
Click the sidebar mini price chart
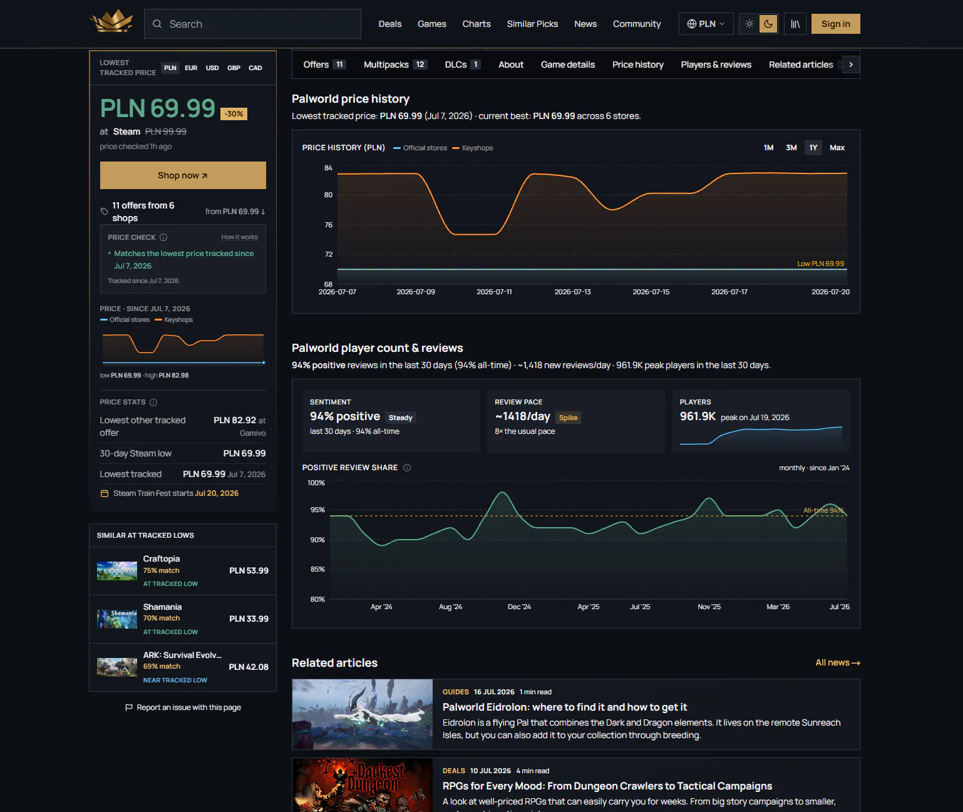[x=183, y=348]
